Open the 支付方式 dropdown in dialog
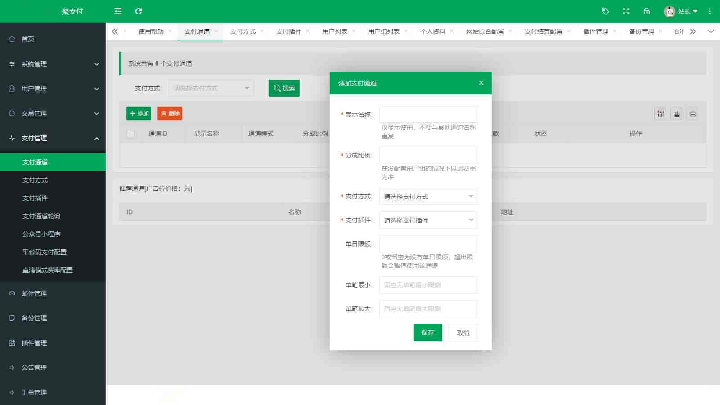This screenshot has height=405, width=720. 428,197
